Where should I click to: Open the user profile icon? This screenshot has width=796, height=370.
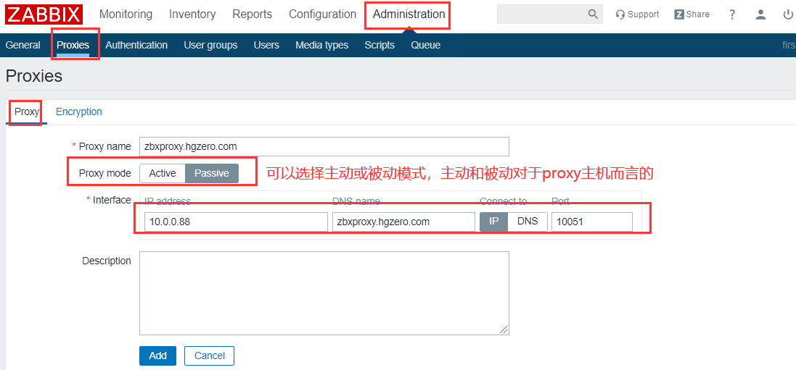pos(760,14)
